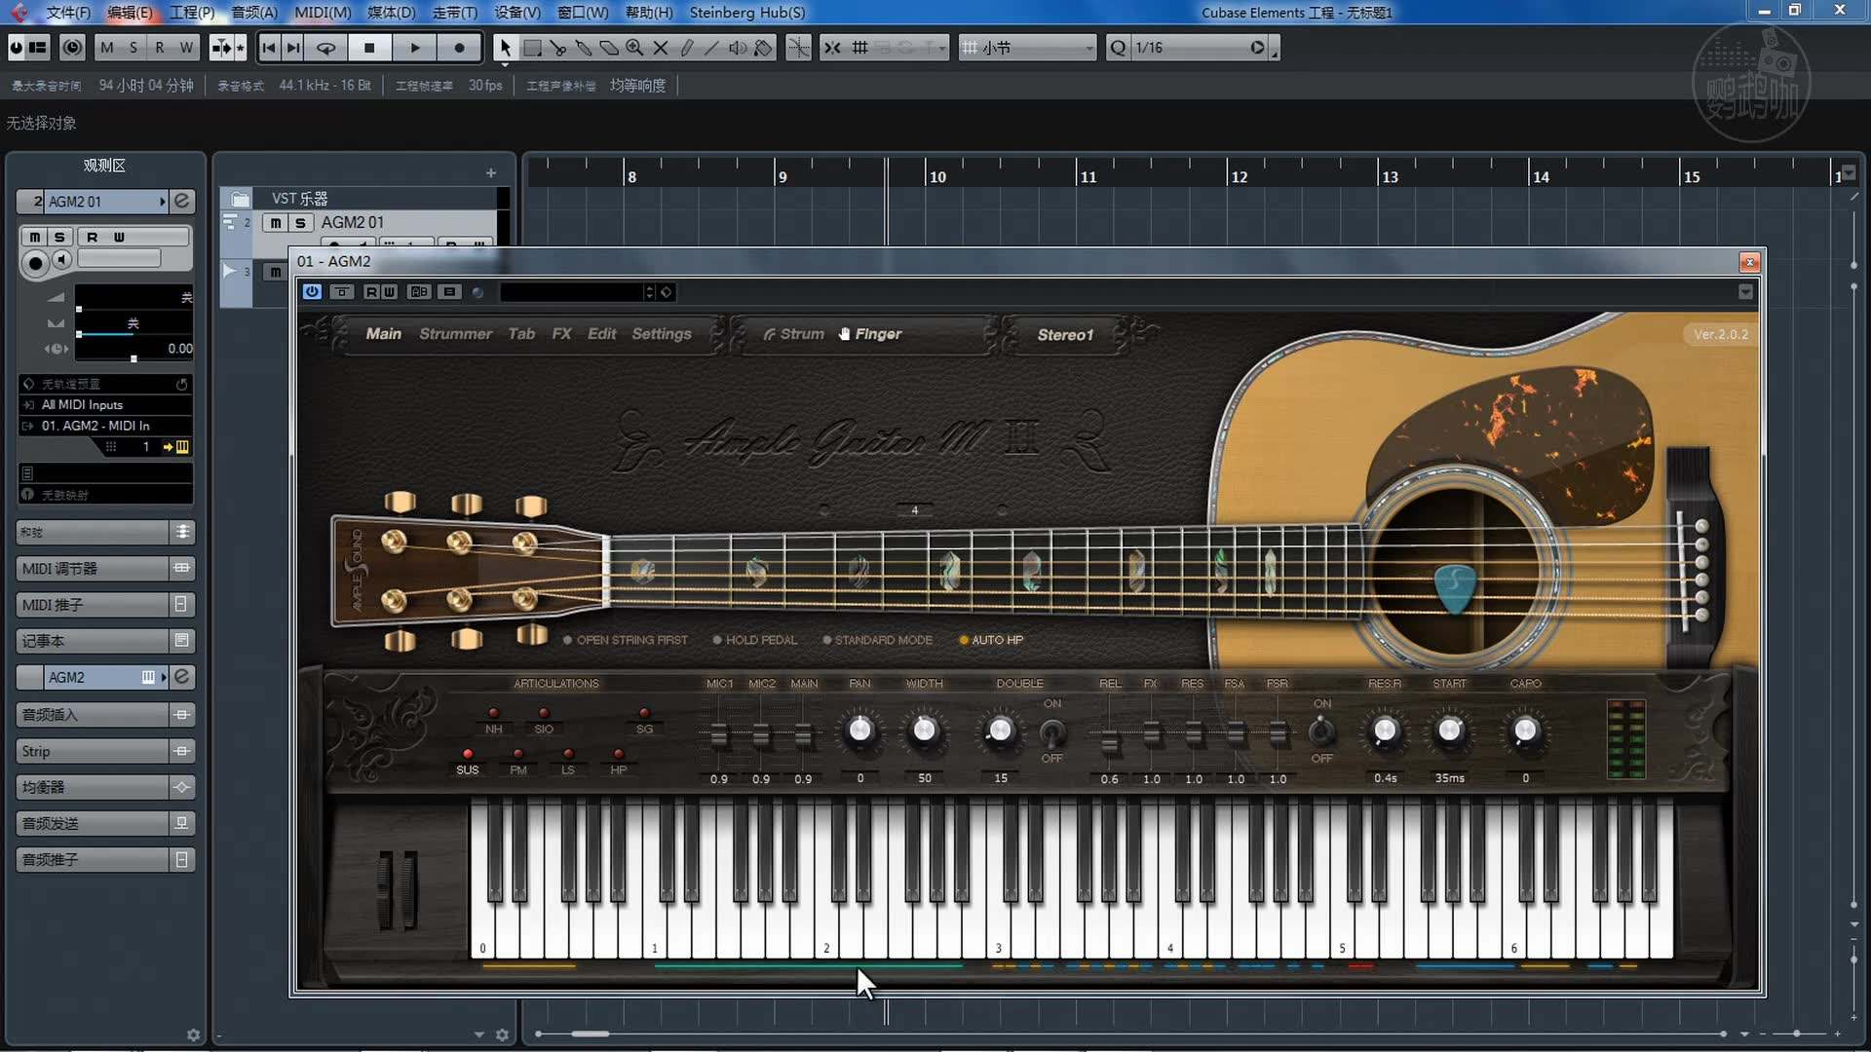This screenshot has height=1052, width=1871.
Task: Open the 设备(V) menu
Action: (517, 13)
